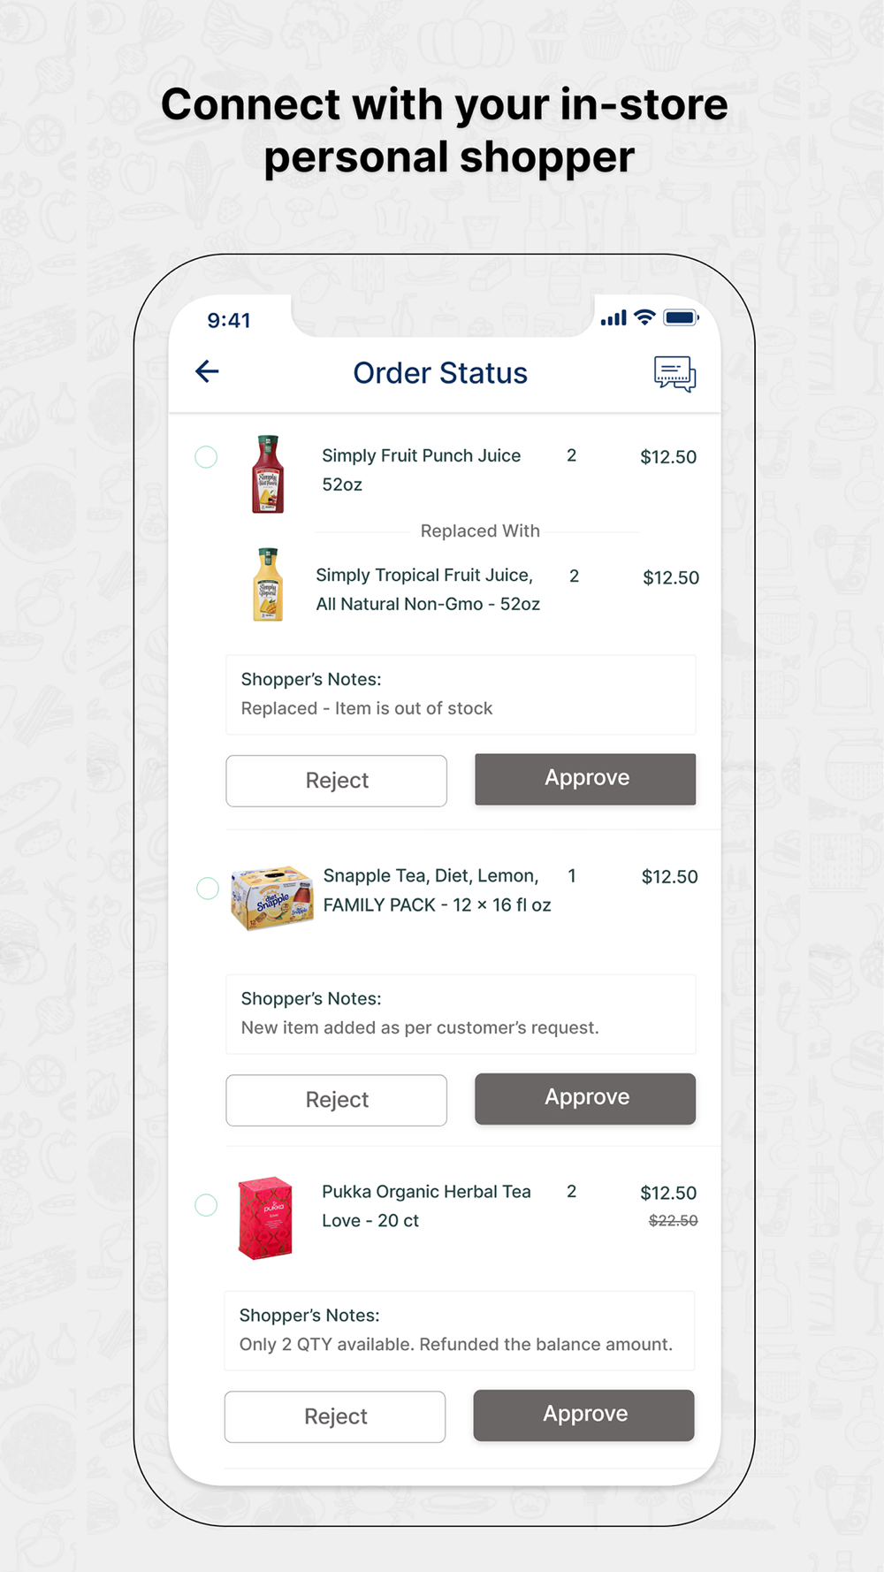Approve the Snapple Tea added item
Image resolution: width=884 pixels, height=1572 pixels.
585,1099
